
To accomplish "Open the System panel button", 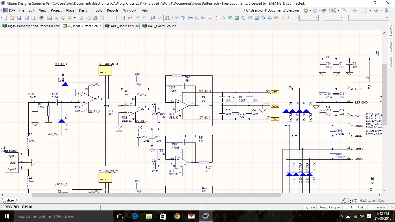I will click(310, 207).
